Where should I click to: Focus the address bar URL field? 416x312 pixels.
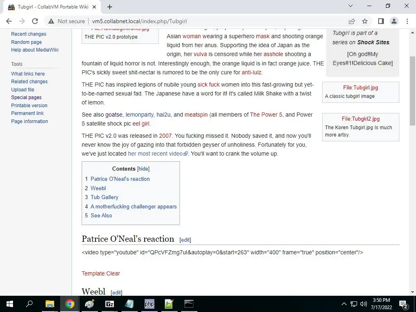tap(139, 21)
